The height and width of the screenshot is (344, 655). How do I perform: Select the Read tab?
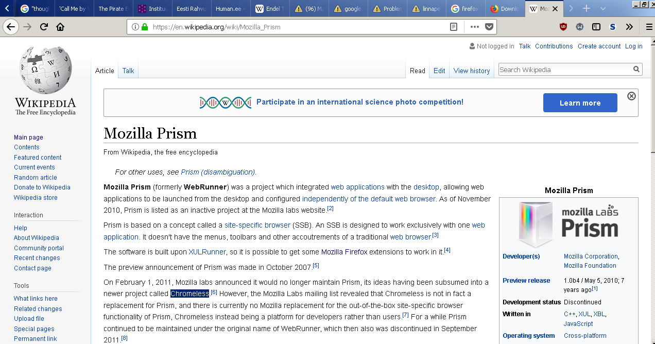[x=418, y=71]
